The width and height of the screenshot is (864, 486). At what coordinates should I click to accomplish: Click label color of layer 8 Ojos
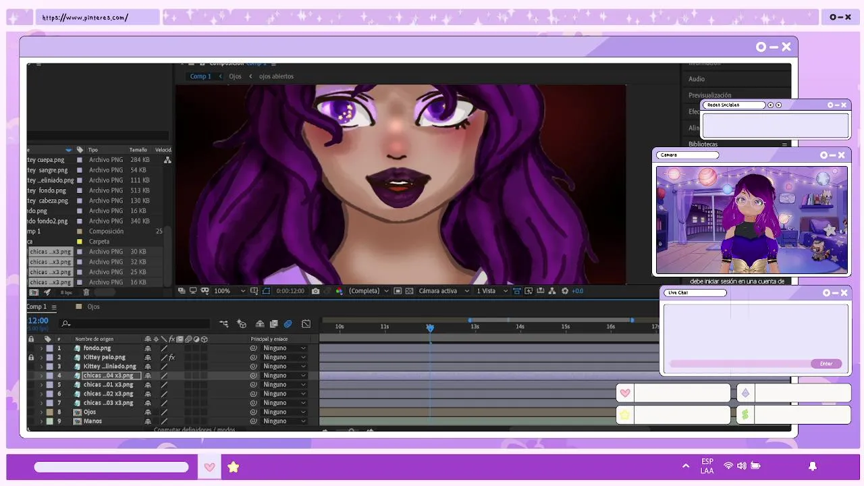pyautogui.click(x=49, y=412)
